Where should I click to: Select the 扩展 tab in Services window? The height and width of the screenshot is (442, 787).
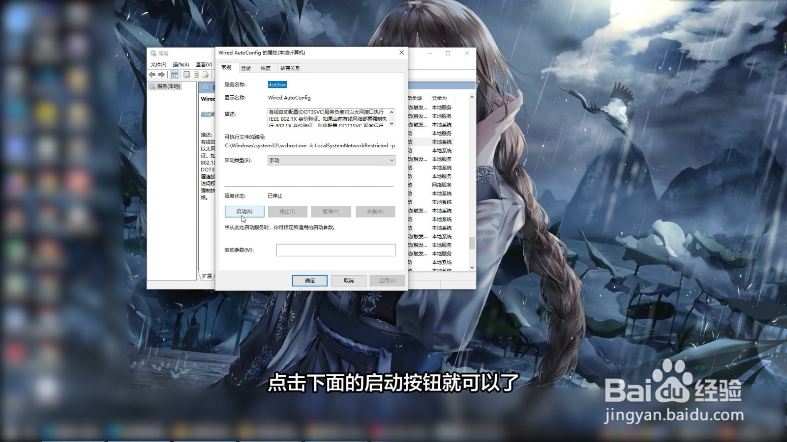(x=207, y=276)
